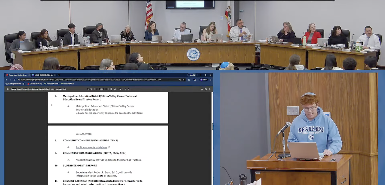Undo the last PDF annotation
The width and height of the screenshot is (385, 185).
125,89
